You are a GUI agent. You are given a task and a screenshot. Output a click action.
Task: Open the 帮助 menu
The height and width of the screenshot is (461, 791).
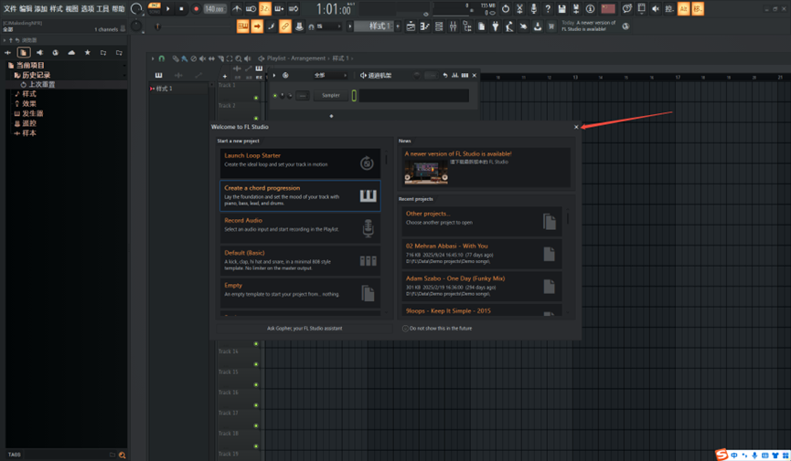[x=118, y=8]
